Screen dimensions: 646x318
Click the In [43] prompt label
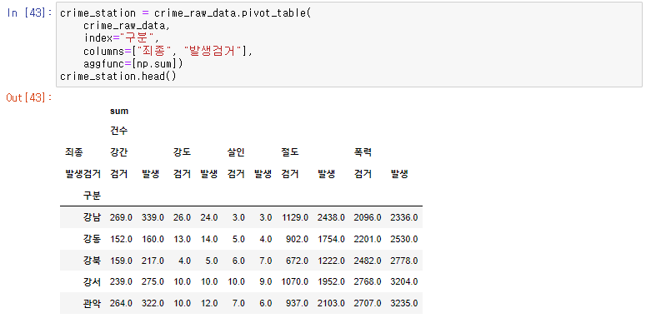(x=29, y=12)
